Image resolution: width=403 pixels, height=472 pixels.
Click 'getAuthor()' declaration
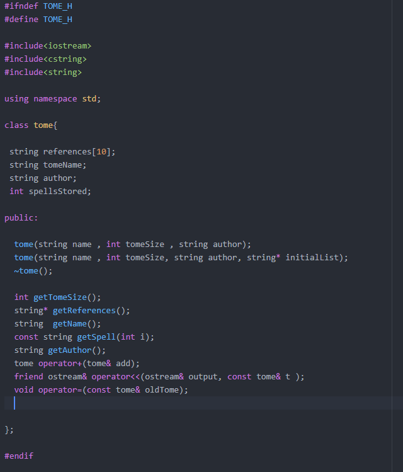point(60,350)
